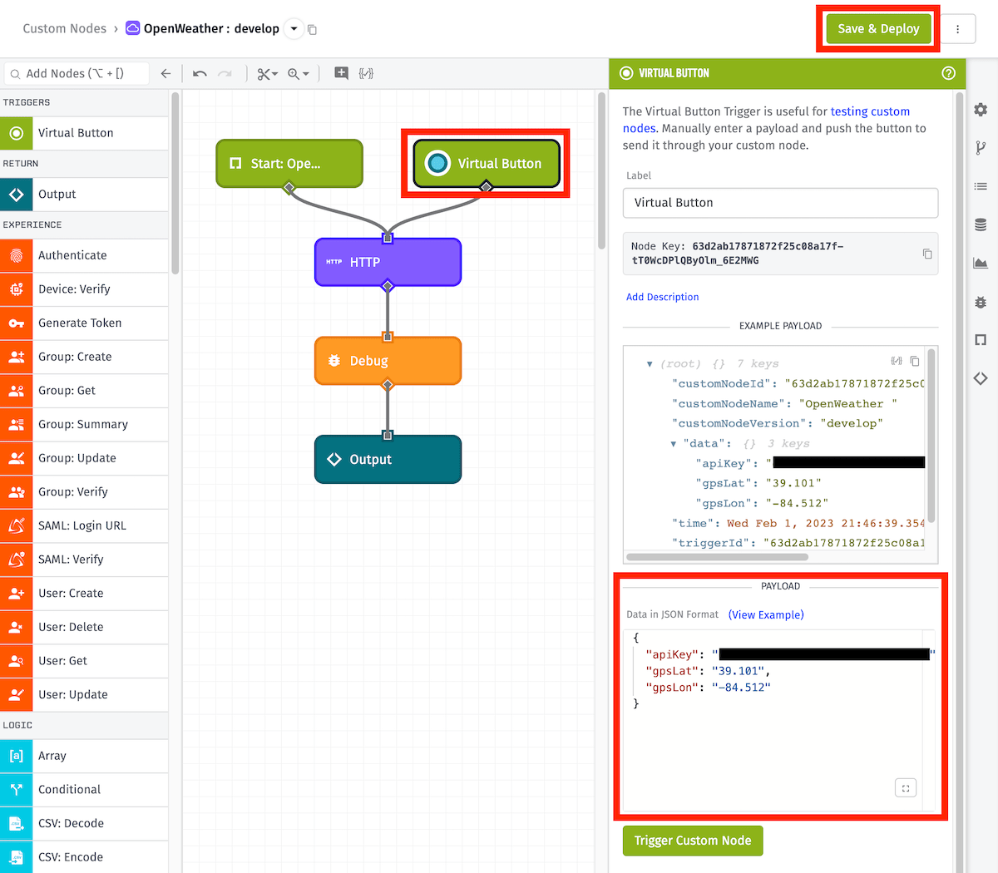This screenshot has width=998, height=873.
Task: Select the HTTP node on canvas
Action: [388, 262]
